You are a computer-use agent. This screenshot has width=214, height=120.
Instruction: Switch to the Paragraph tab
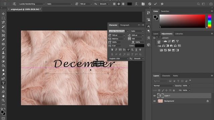pos(125,25)
